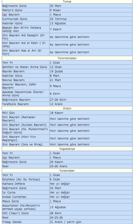Select the Milli Gün cell under Ürdün
Screen dimensions: 133x224
26,113
